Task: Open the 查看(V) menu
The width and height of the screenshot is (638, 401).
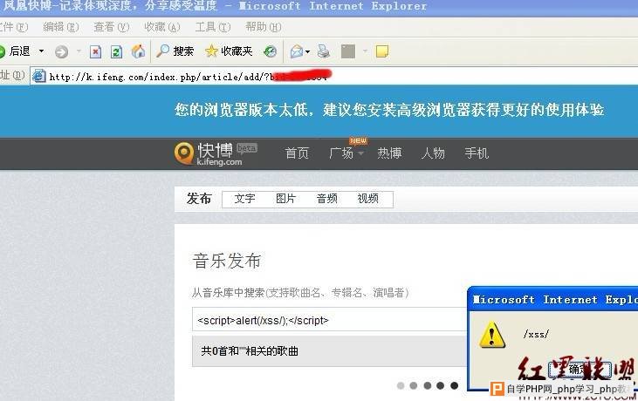Action: tap(112, 27)
